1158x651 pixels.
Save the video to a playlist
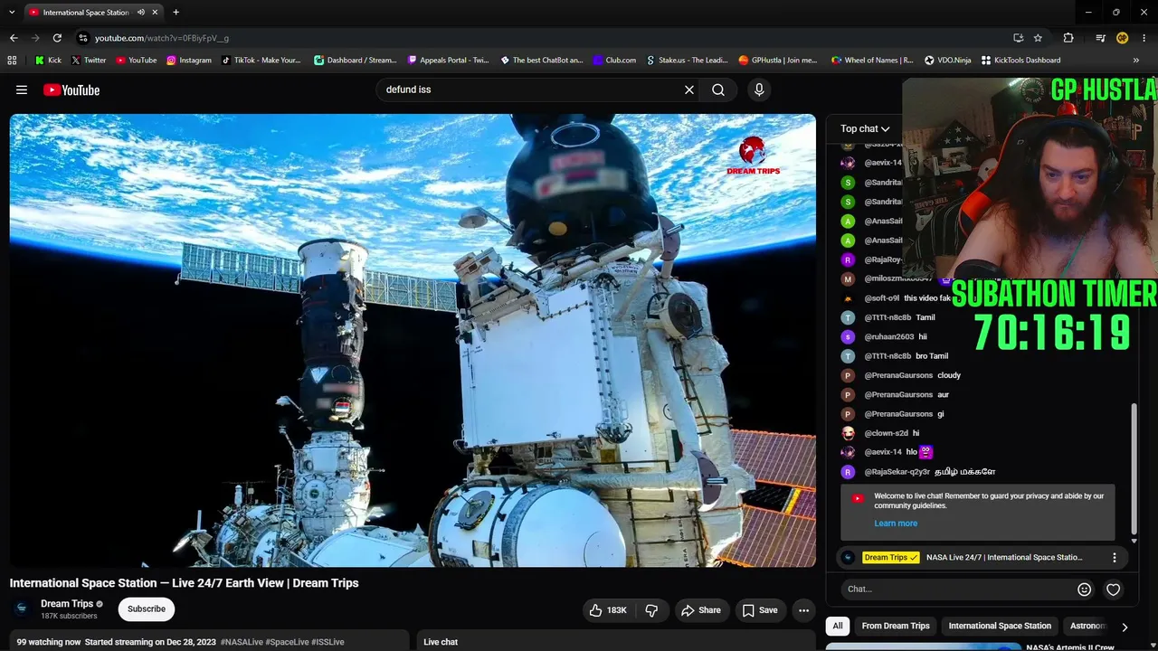(760, 610)
